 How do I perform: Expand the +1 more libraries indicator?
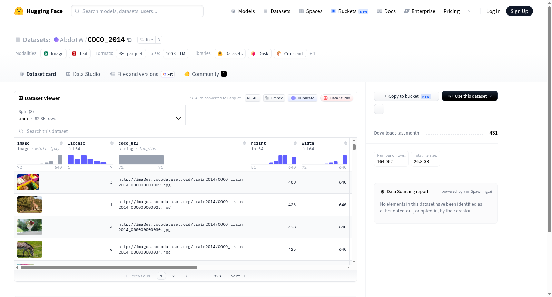[x=312, y=53]
